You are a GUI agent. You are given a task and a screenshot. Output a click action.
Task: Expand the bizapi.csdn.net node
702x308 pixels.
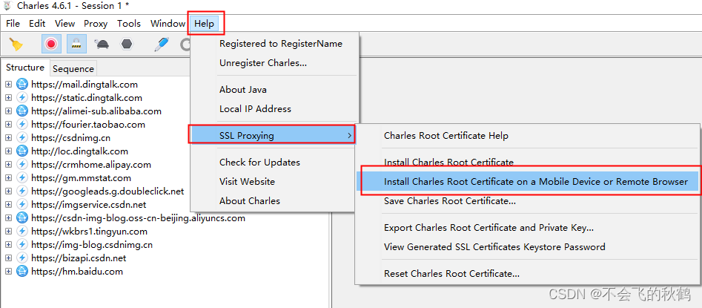coord(8,258)
